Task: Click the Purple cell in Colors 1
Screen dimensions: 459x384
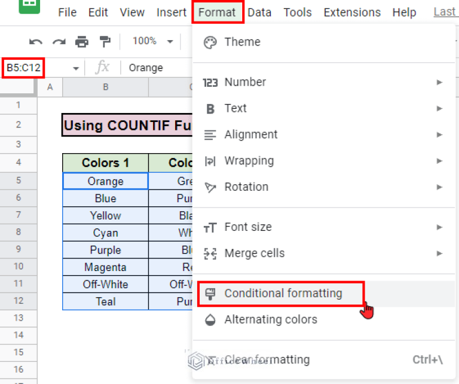Action: coord(105,250)
